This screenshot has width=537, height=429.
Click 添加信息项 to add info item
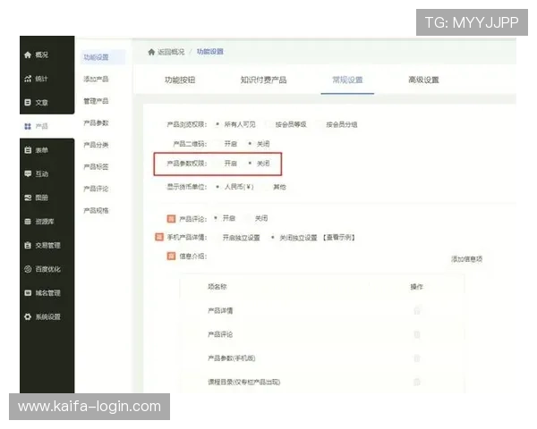click(467, 259)
